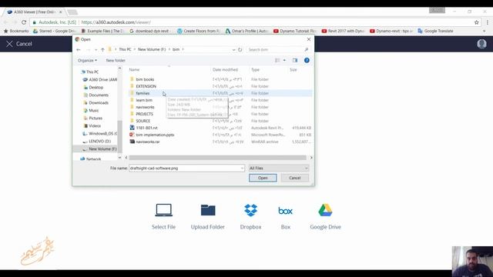Select Documents in navigation pane

96,95
